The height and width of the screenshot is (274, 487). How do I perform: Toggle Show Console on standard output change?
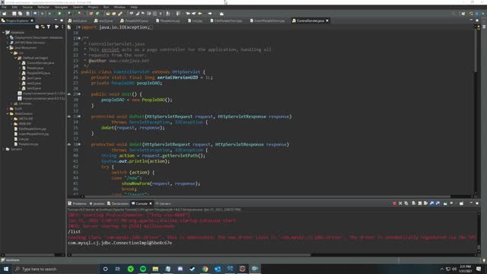coord(431,203)
